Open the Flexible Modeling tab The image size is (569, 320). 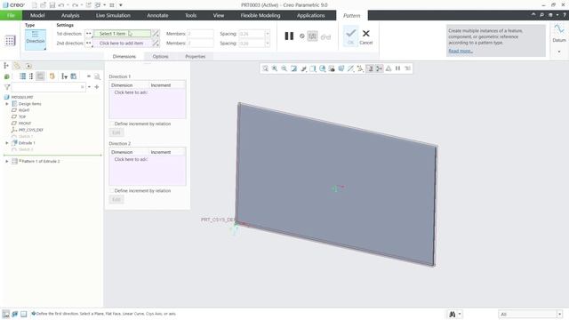click(260, 15)
